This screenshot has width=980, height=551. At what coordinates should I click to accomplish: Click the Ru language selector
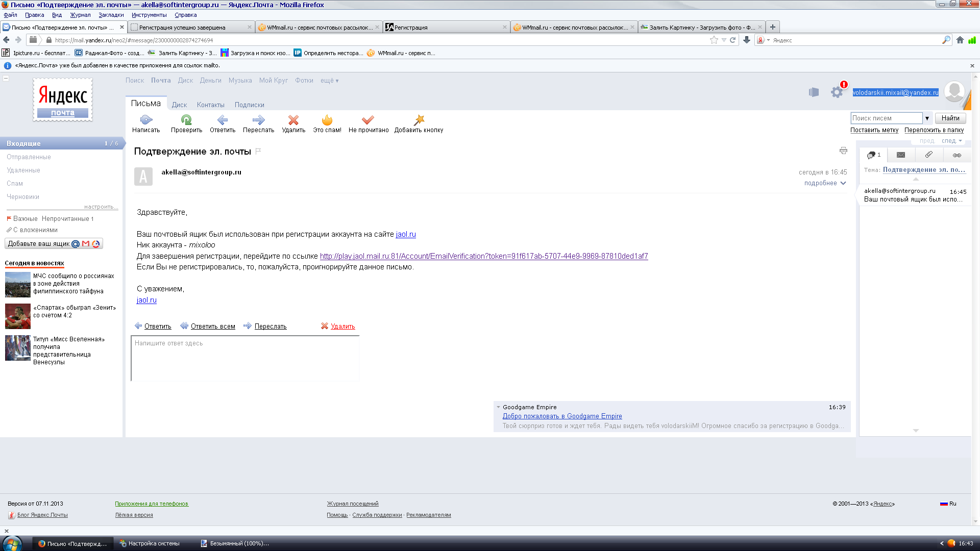tap(948, 504)
